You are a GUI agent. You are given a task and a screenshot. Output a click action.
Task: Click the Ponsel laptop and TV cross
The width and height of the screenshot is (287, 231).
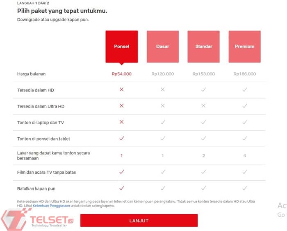tap(121, 122)
